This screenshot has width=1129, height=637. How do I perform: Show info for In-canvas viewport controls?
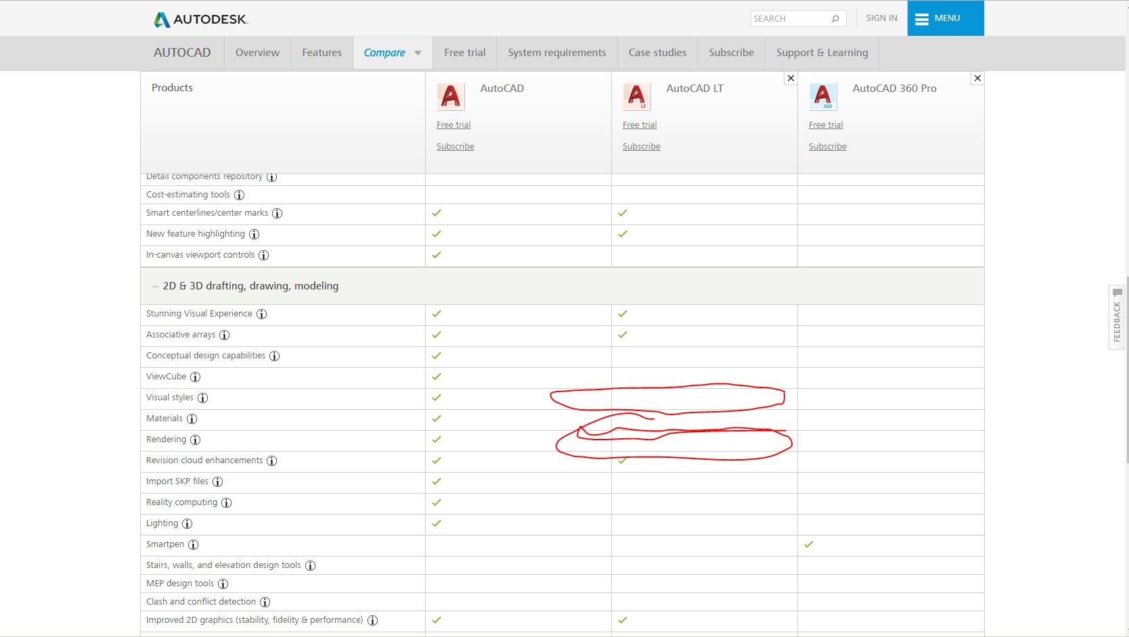(x=263, y=255)
